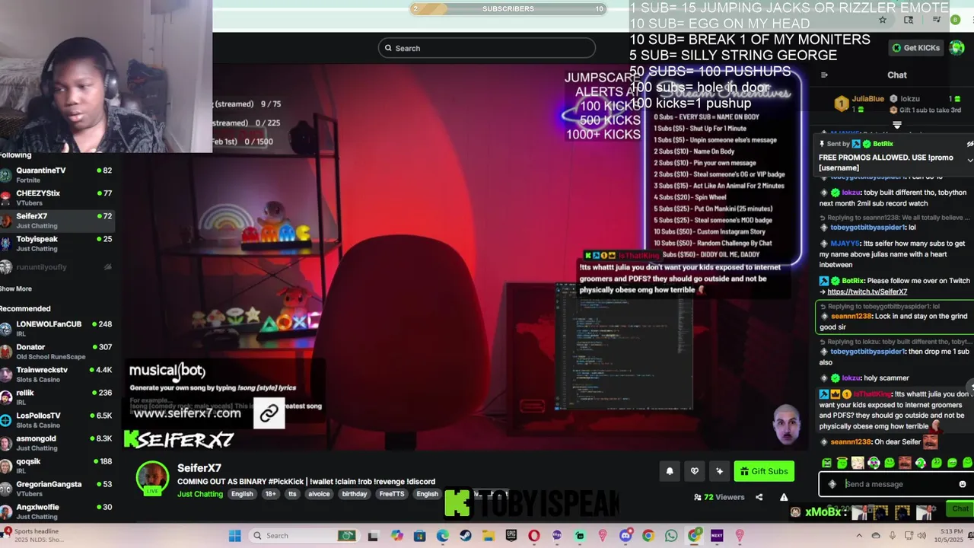Show hidden system tray icons chevron
This screenshot has width=974, height=548.
click(859, 536)
